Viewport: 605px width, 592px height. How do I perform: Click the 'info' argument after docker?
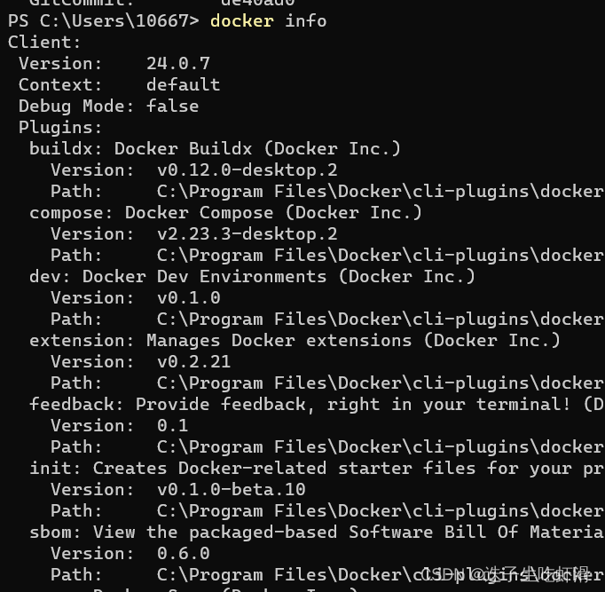305,20
